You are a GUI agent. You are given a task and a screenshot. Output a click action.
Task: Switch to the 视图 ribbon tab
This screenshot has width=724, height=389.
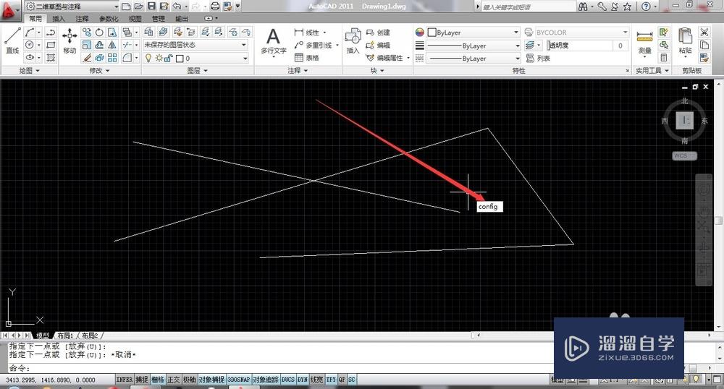[135, 18]
